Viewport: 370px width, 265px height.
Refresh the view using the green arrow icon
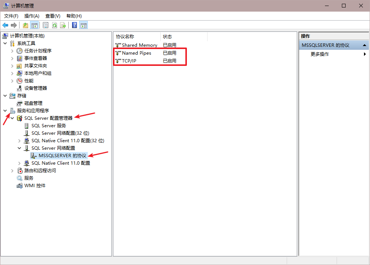(54, 25)
